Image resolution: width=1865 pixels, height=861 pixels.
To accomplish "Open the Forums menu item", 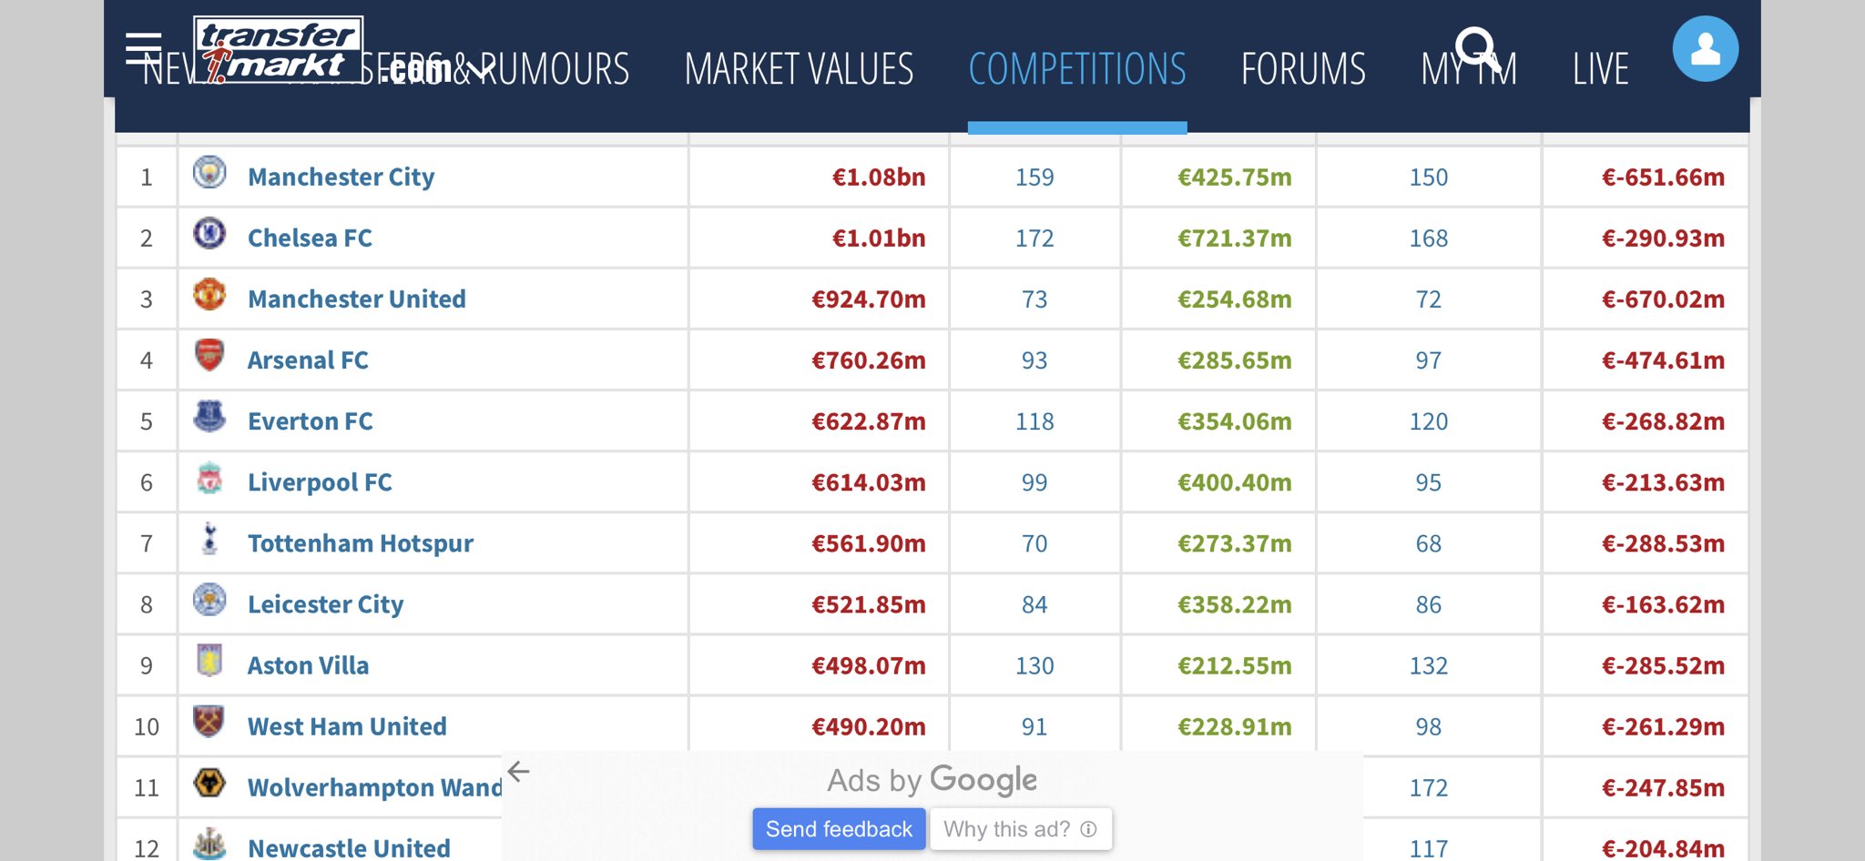I will [1302, 69].
